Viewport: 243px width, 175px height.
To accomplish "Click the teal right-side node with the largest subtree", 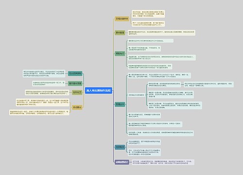I will click(x=120, y=105).
